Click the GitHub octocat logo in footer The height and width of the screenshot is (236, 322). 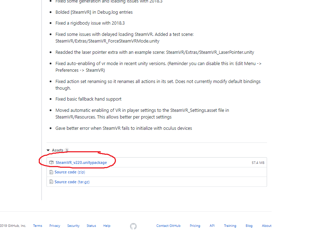pos(133,226)
